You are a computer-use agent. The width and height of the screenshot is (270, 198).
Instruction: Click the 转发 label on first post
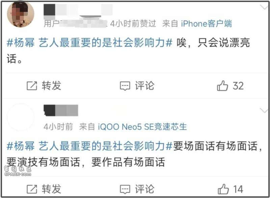tap(52, 86)
